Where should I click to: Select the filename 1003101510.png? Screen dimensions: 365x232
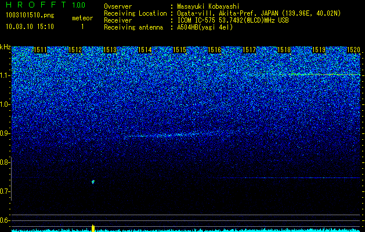tap(30, 16)
